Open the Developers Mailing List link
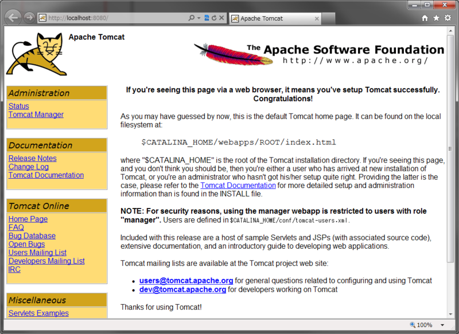Viewport: 459px width, 334px height. coord(46,261)
